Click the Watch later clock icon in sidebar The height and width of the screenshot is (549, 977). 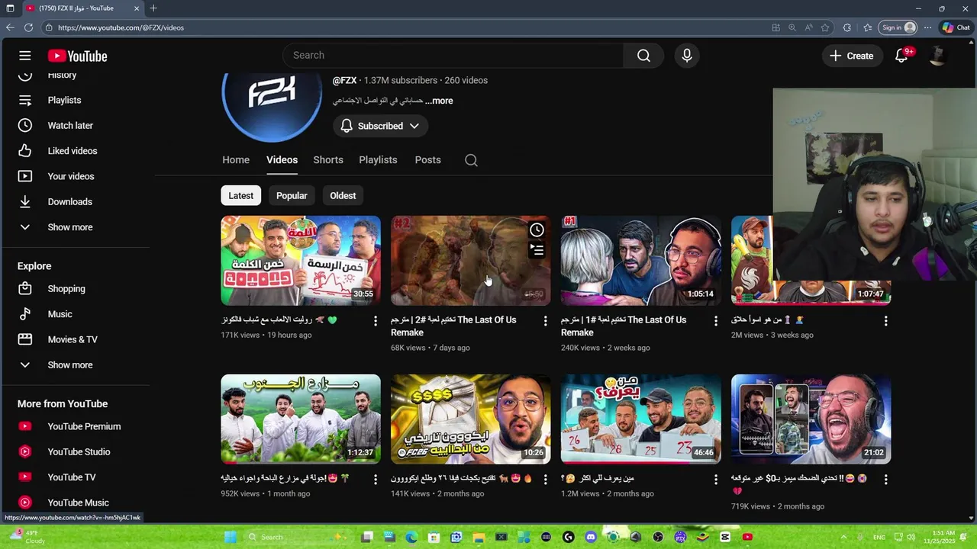coord(25,125)
